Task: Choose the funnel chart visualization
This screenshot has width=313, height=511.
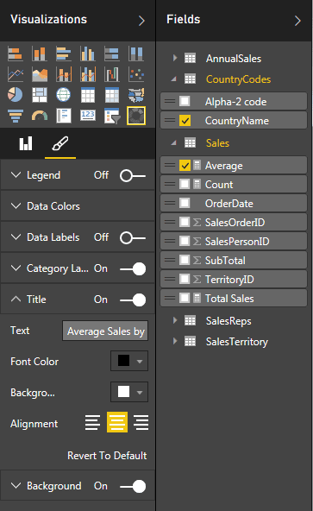Action: coord(16,116)
